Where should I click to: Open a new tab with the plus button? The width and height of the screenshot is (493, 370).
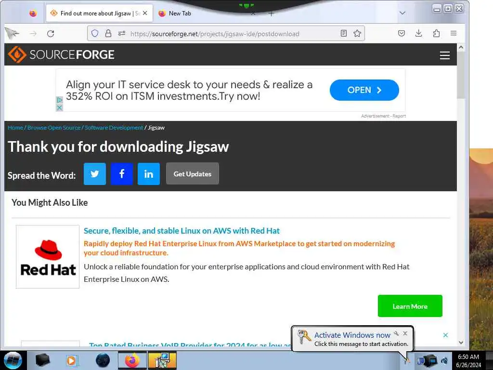[x=272, y=13]
